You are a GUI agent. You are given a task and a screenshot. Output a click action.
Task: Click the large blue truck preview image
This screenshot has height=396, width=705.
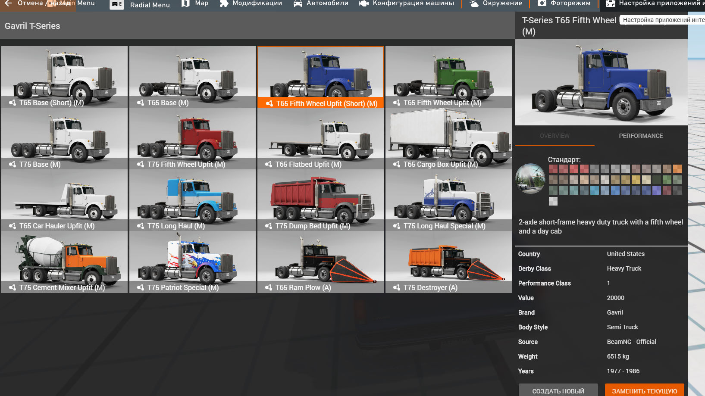(x=602, y=82)
